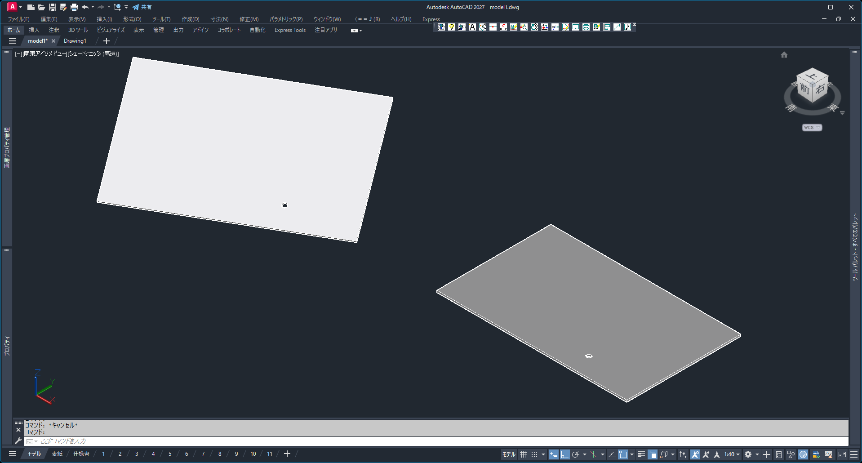
Task: Click the letter A text toolbar icon
Action: 472,27
